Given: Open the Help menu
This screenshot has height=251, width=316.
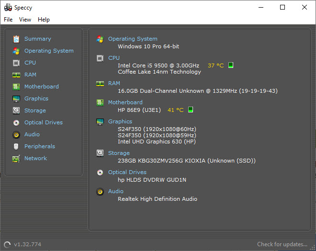Looking at the screenshot, I should pyautogui.click(x=44, y=20).
